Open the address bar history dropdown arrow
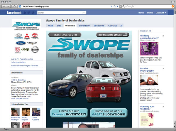 point(118,6)
